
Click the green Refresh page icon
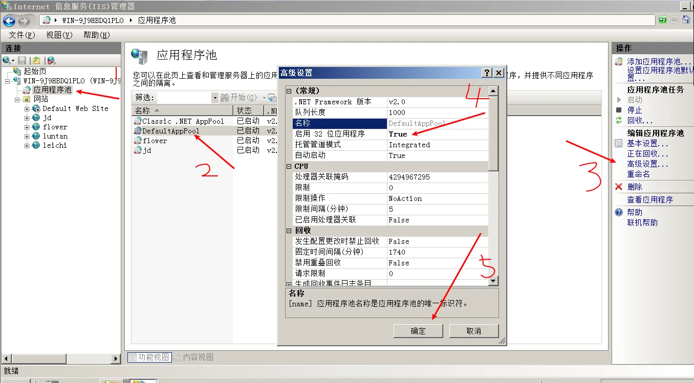tap(663, 20)
